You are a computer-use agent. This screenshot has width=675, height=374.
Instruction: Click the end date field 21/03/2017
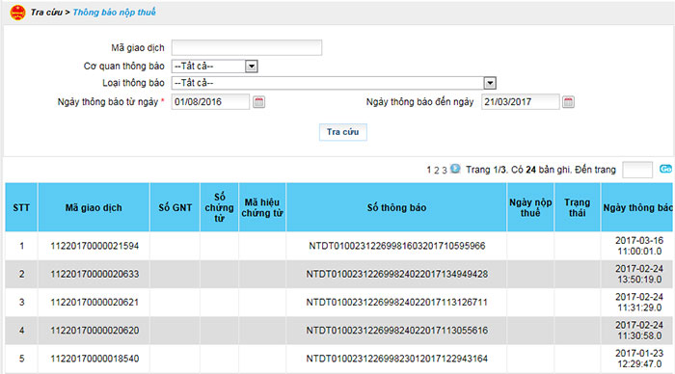click(521, 102)
